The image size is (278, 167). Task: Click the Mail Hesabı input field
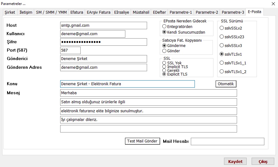click(x=227, y=141)
